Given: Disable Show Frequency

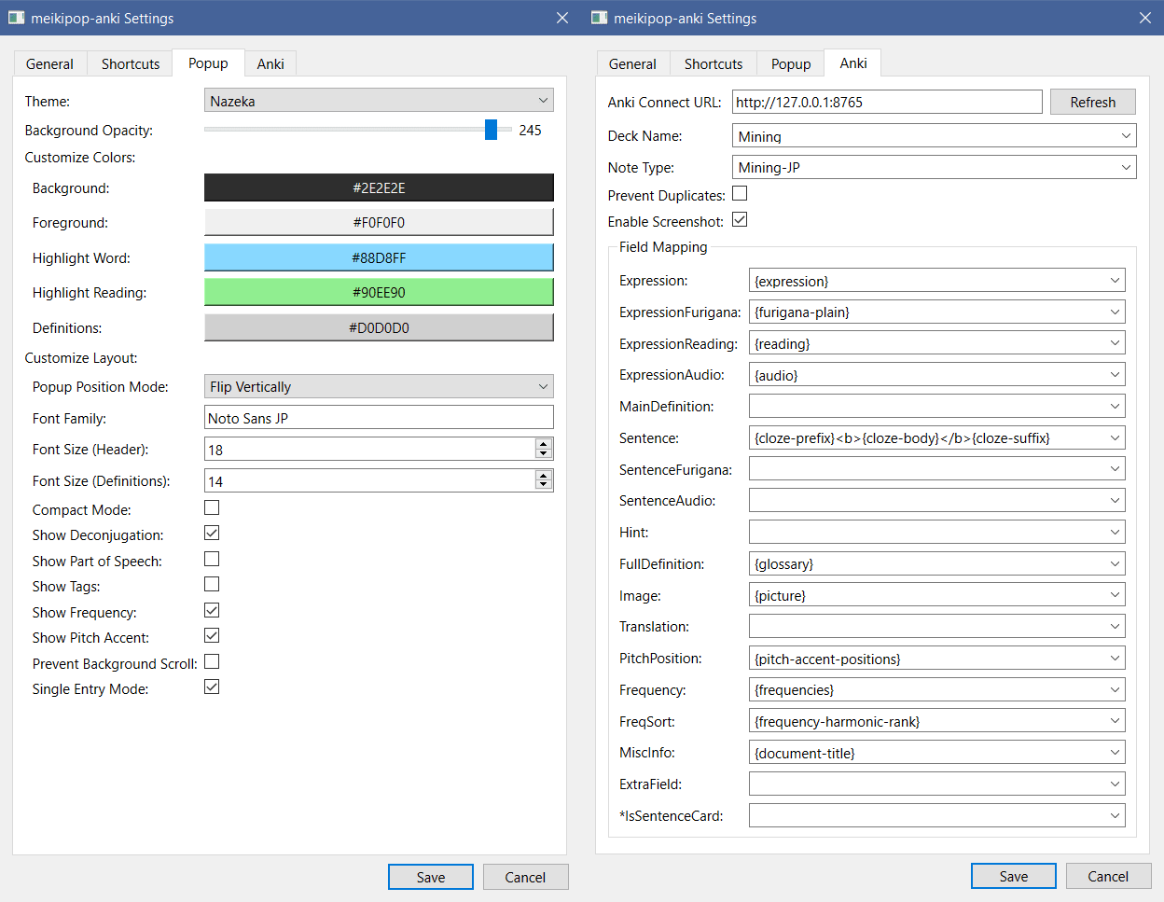Looking at the screenshot, I should click(x=212, y=611).
